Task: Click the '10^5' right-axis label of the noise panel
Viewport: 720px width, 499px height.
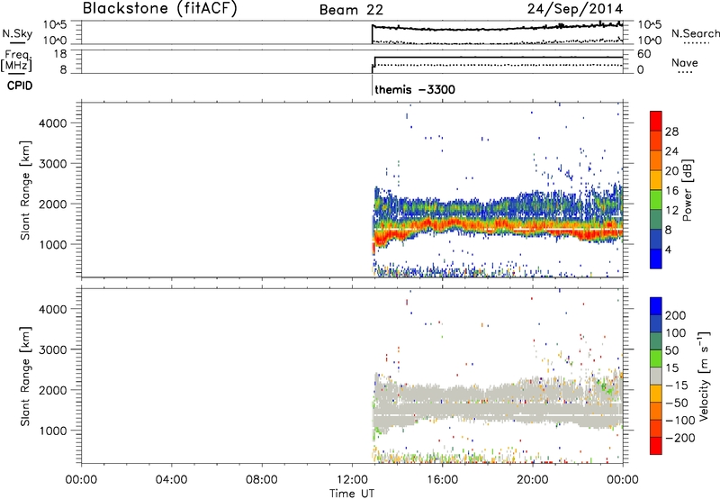Action: point(649,25)
